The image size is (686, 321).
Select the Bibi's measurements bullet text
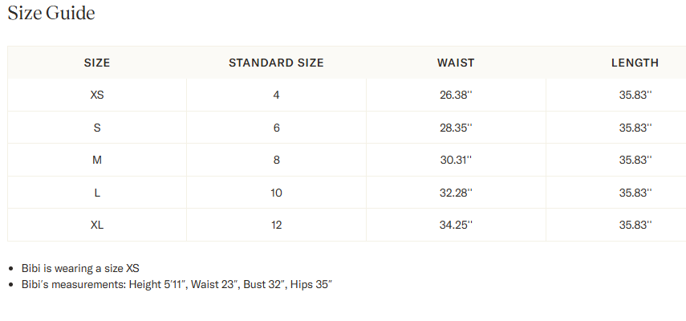[x=177, y=285]
